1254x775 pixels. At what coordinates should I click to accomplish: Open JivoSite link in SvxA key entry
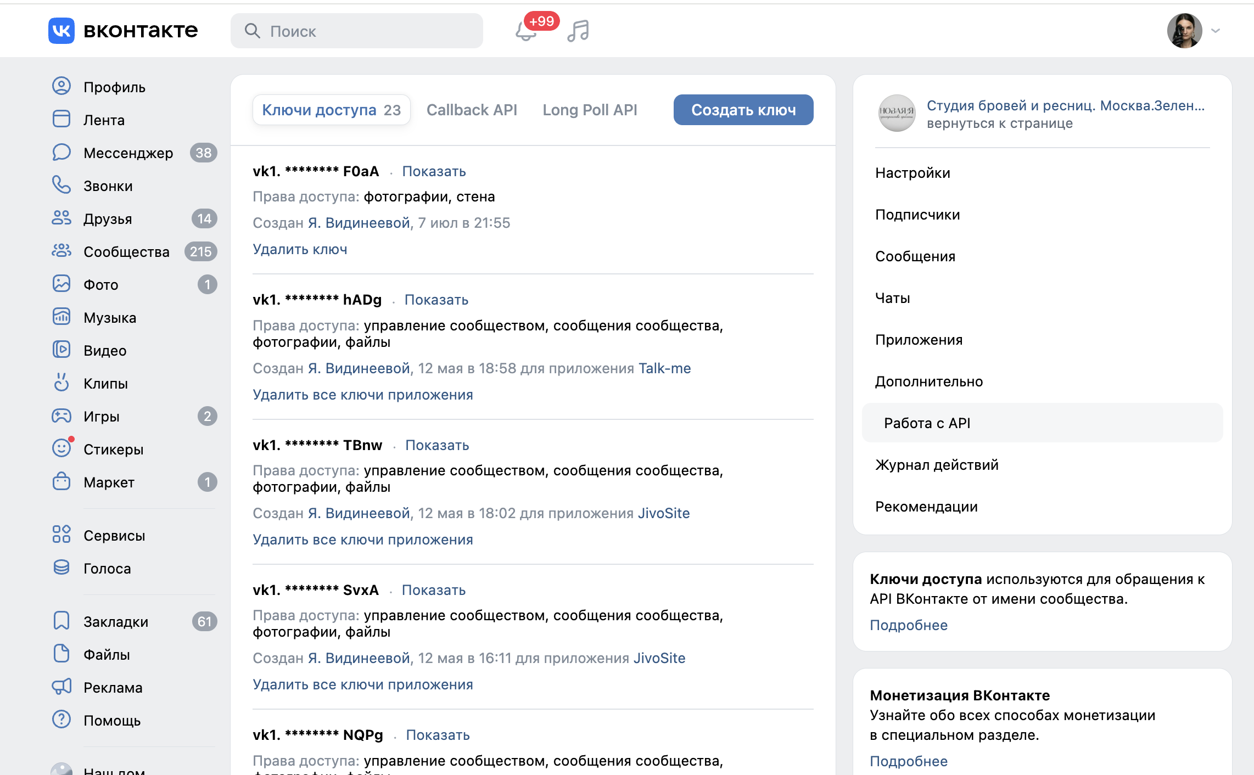tap(659, 658)
